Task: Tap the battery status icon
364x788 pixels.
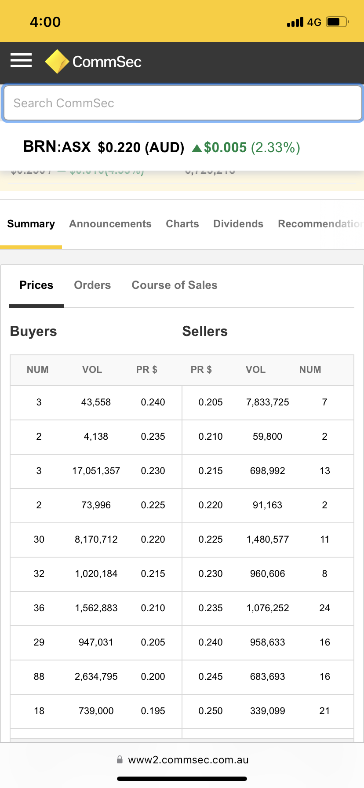Action: click(337, 22)
